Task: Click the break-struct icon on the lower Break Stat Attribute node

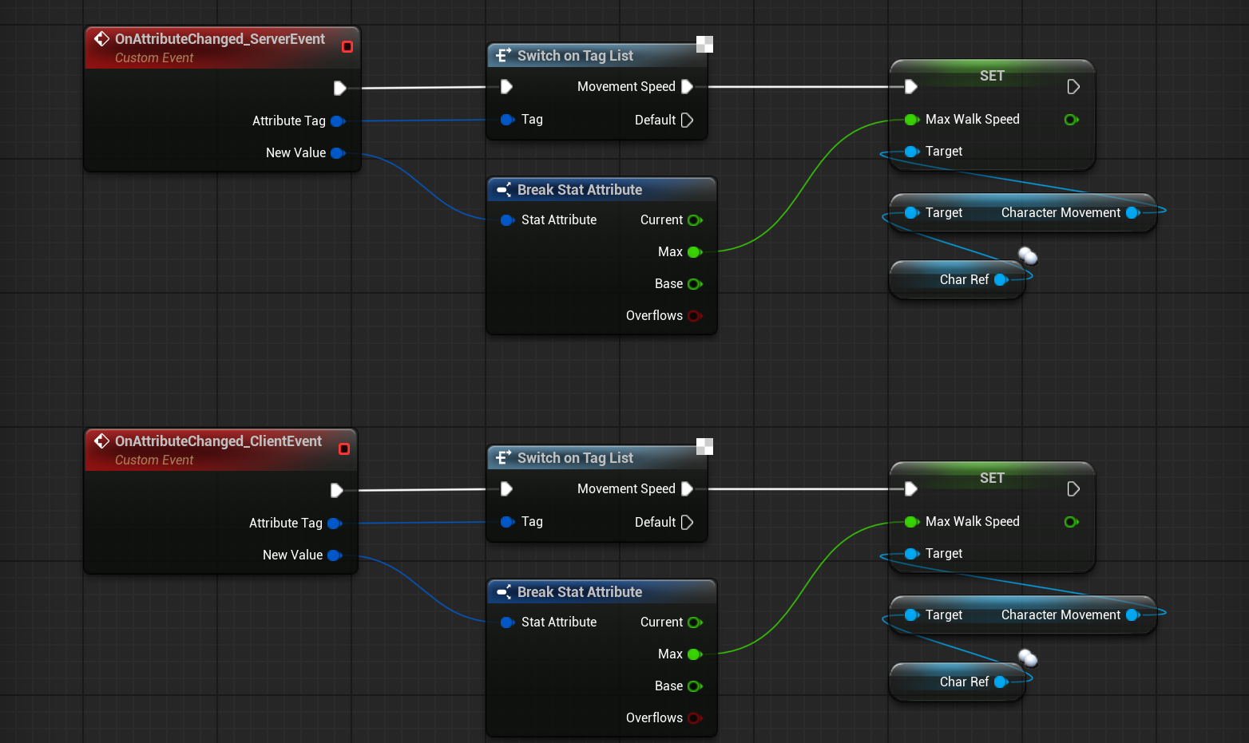Action: point(505,591)
